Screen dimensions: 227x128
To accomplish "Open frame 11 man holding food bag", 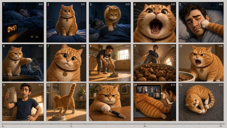I will click(23, 102).
